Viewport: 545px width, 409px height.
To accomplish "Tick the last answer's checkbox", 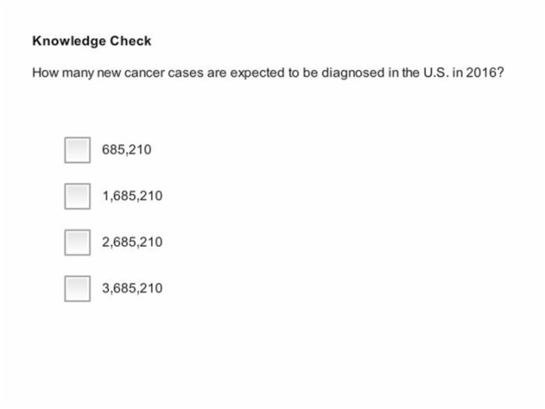I will click(77, 289).
